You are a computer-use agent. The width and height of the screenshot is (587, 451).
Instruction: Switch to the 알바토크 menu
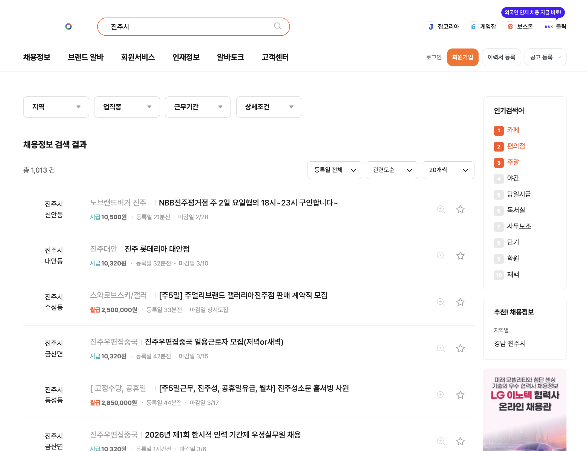click(230, 57)
